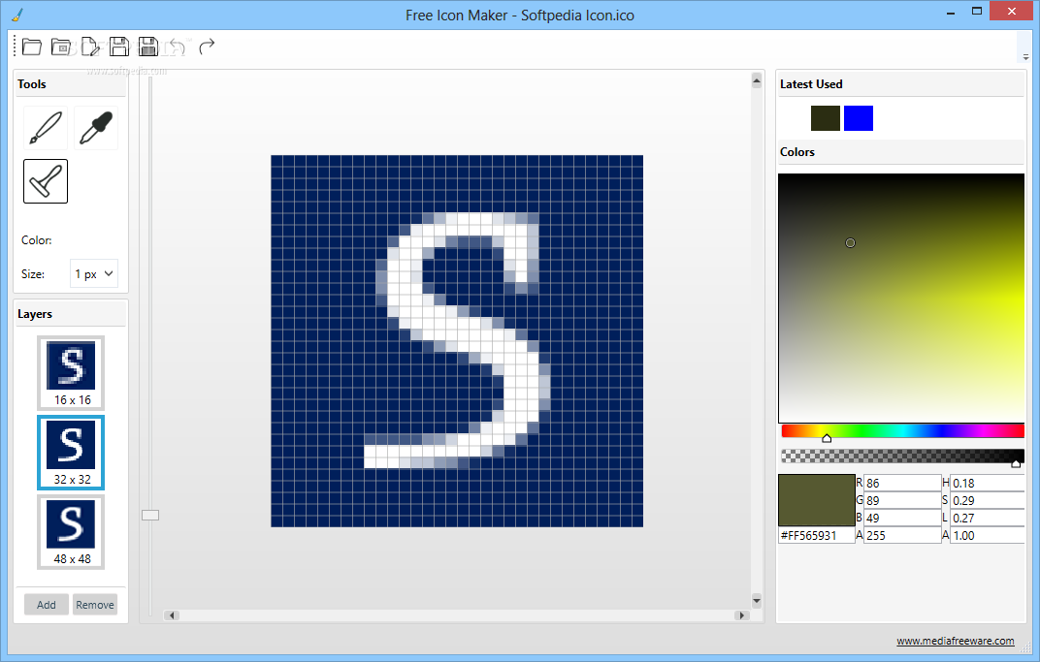Select the Pen drawing tool
Viewport: 1040px width, 662px height.
tap(44, 127)
